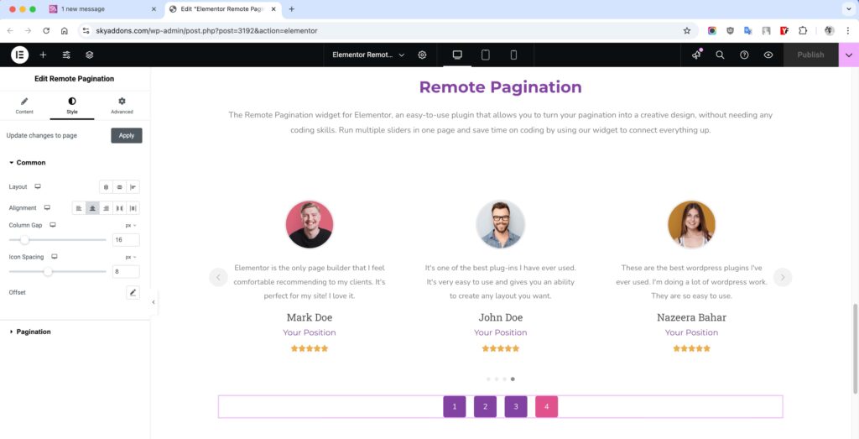Open Icon Spacing px unit dropdown
859x439 pixels.
pyautogui.click(x=131, y=257)
